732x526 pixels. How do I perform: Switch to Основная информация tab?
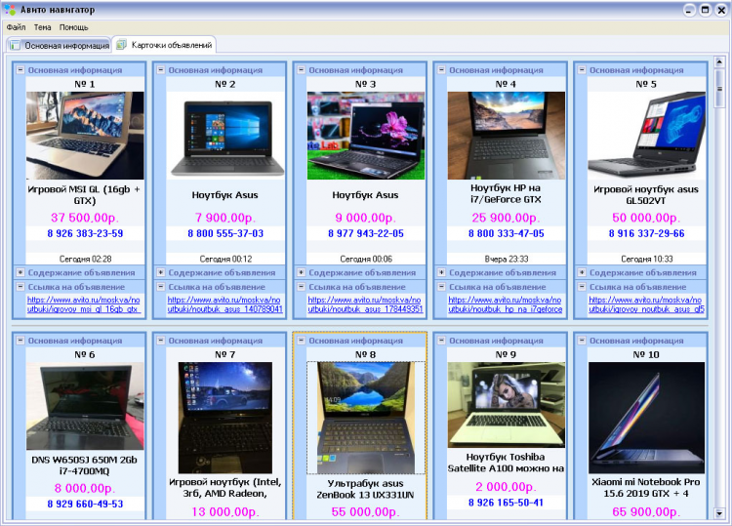(x=60, y=45)
